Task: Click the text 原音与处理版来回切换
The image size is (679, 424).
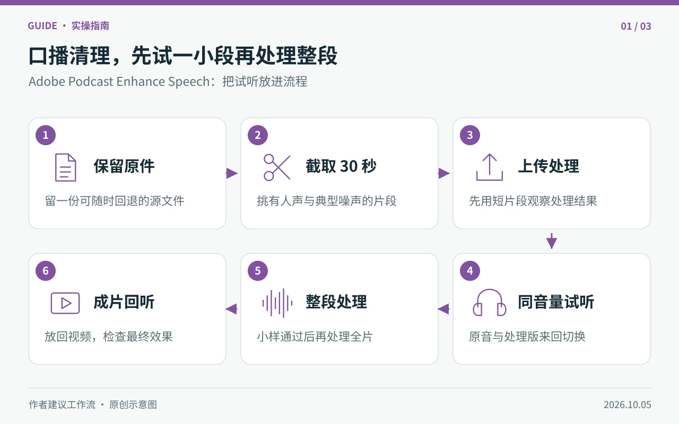Action: 527,337
